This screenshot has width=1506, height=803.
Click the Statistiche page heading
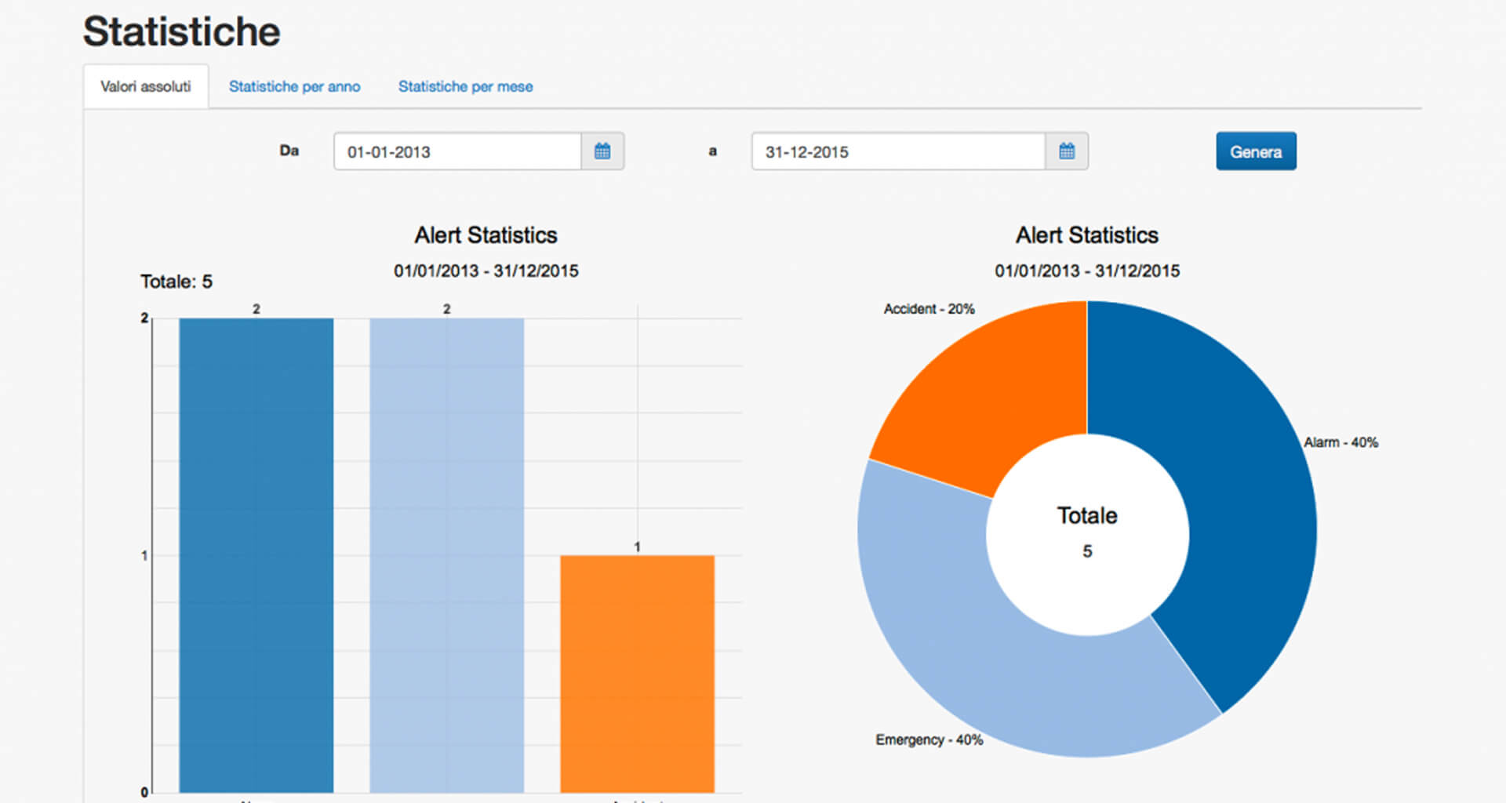181,31
